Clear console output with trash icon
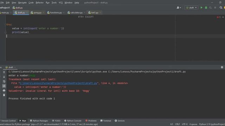225x126 pixels. 4,95
